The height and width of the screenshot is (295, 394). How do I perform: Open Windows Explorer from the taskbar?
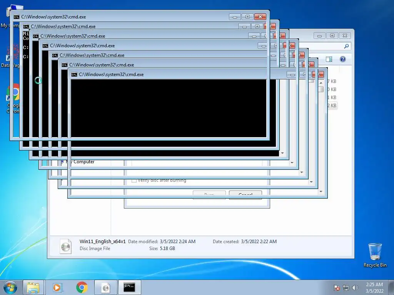(33, 287)
